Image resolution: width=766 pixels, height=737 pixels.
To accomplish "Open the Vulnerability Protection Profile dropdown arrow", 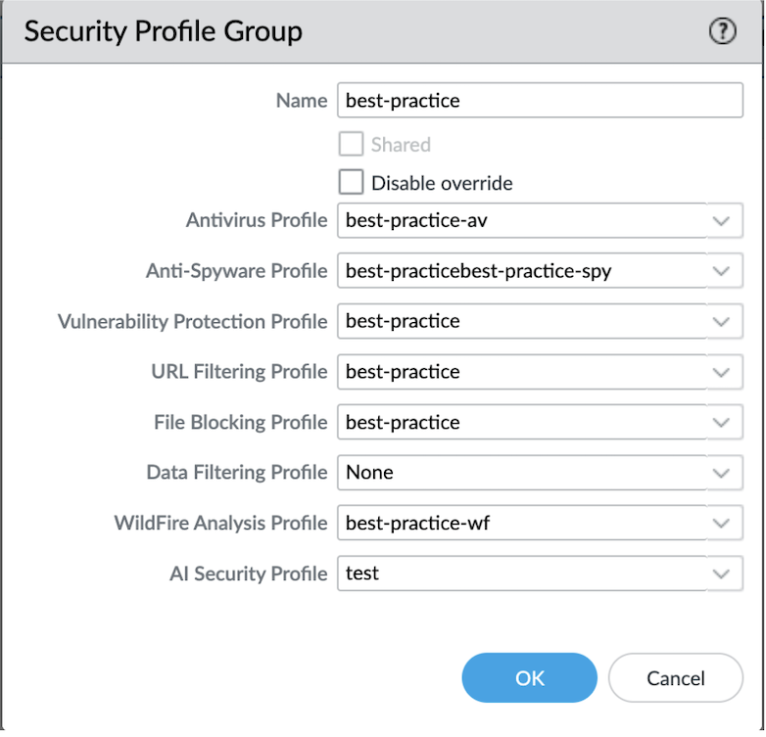I will coord(722,321).
